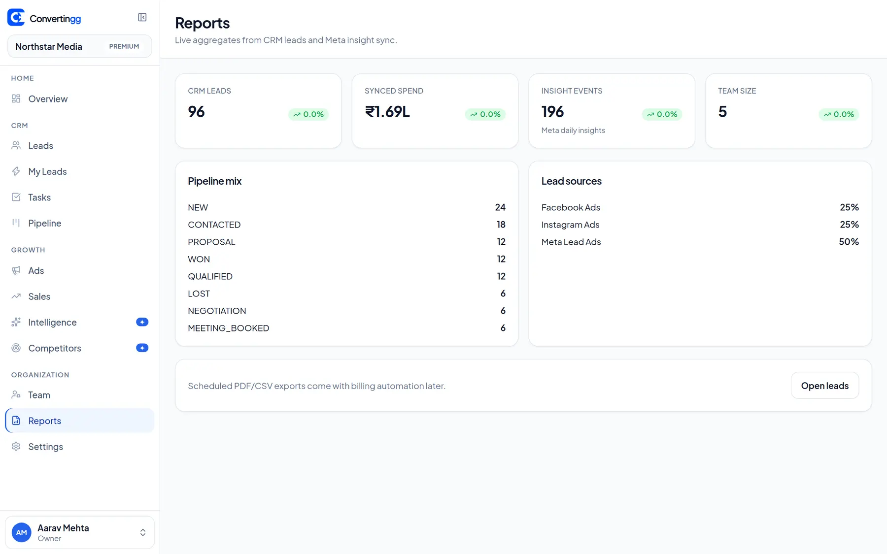Image resolution: width=887 pixels, height=554 pixels.
Task: Go to Overview page
Action: click(80, 98)
